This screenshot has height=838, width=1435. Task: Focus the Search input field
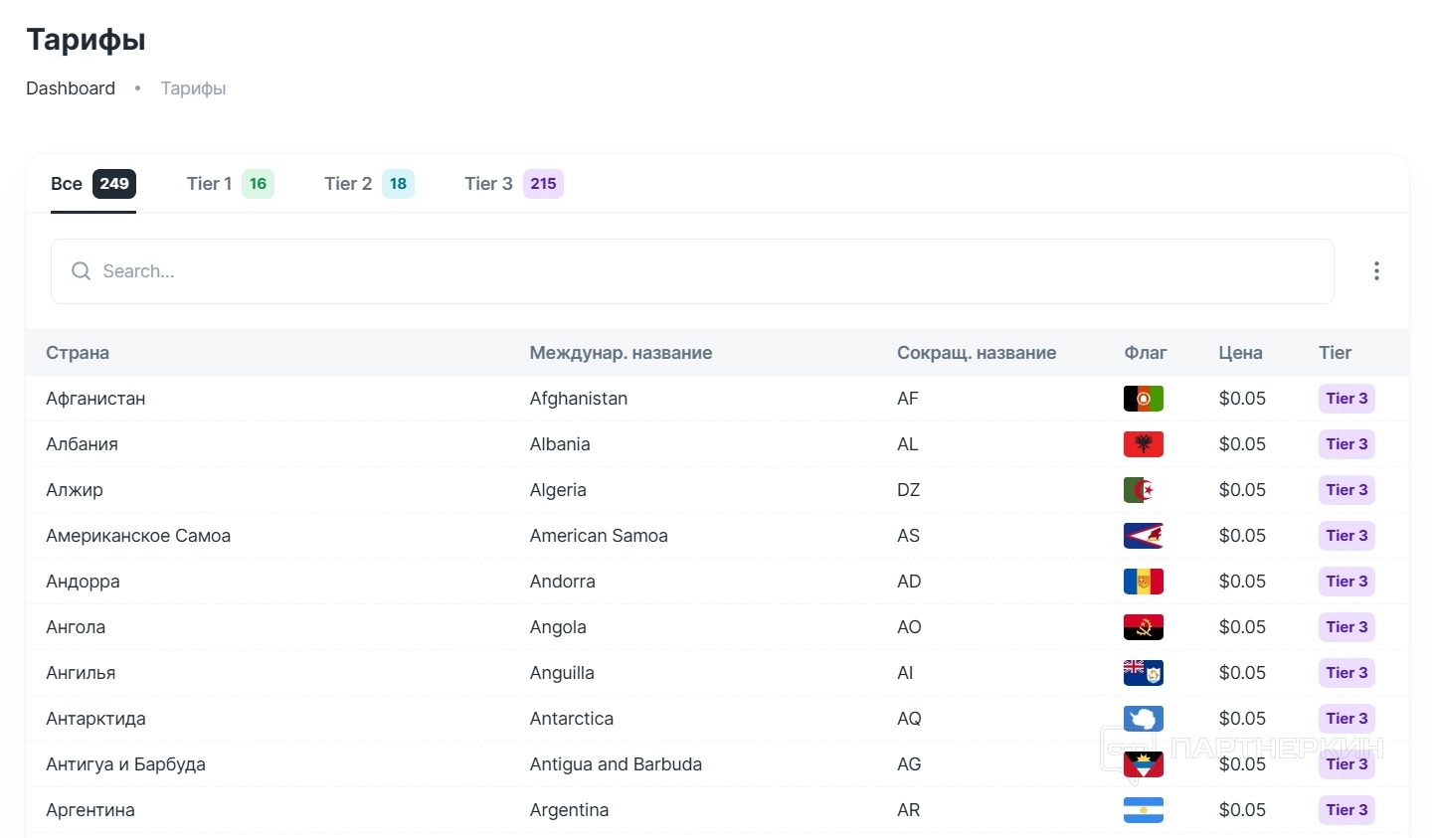pos(696,271)
